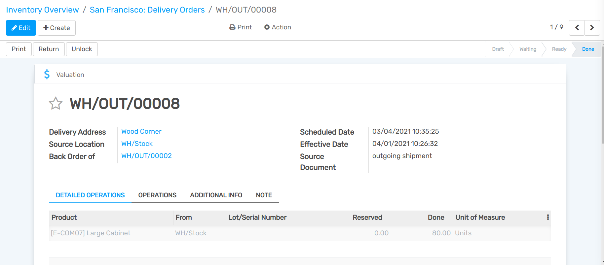Toggle the favorite star for WH/OUT/00008
Image resolution: width=604 pixels, height=265 pixels.
click(x=56, y=104)
